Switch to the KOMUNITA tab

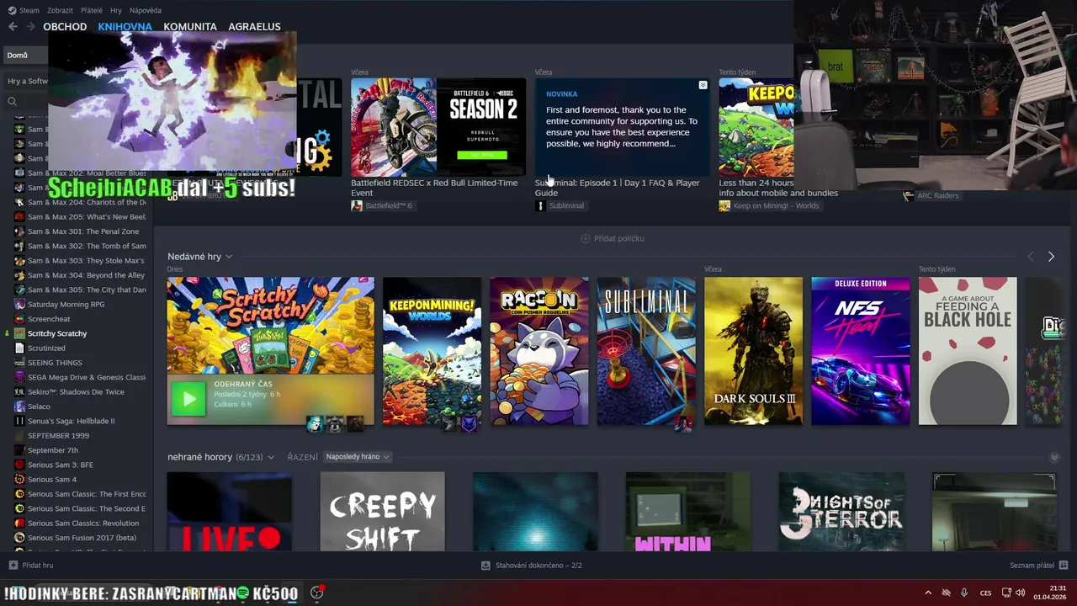(190, 27)
